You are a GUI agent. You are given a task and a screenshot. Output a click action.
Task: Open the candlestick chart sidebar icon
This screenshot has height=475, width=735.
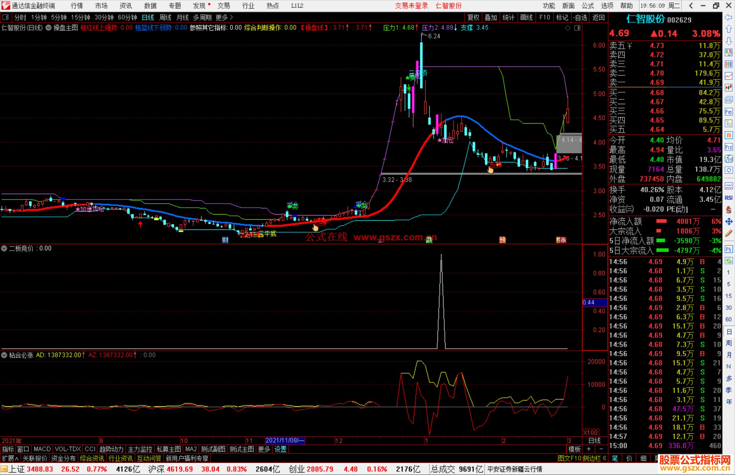click(729, 88)
